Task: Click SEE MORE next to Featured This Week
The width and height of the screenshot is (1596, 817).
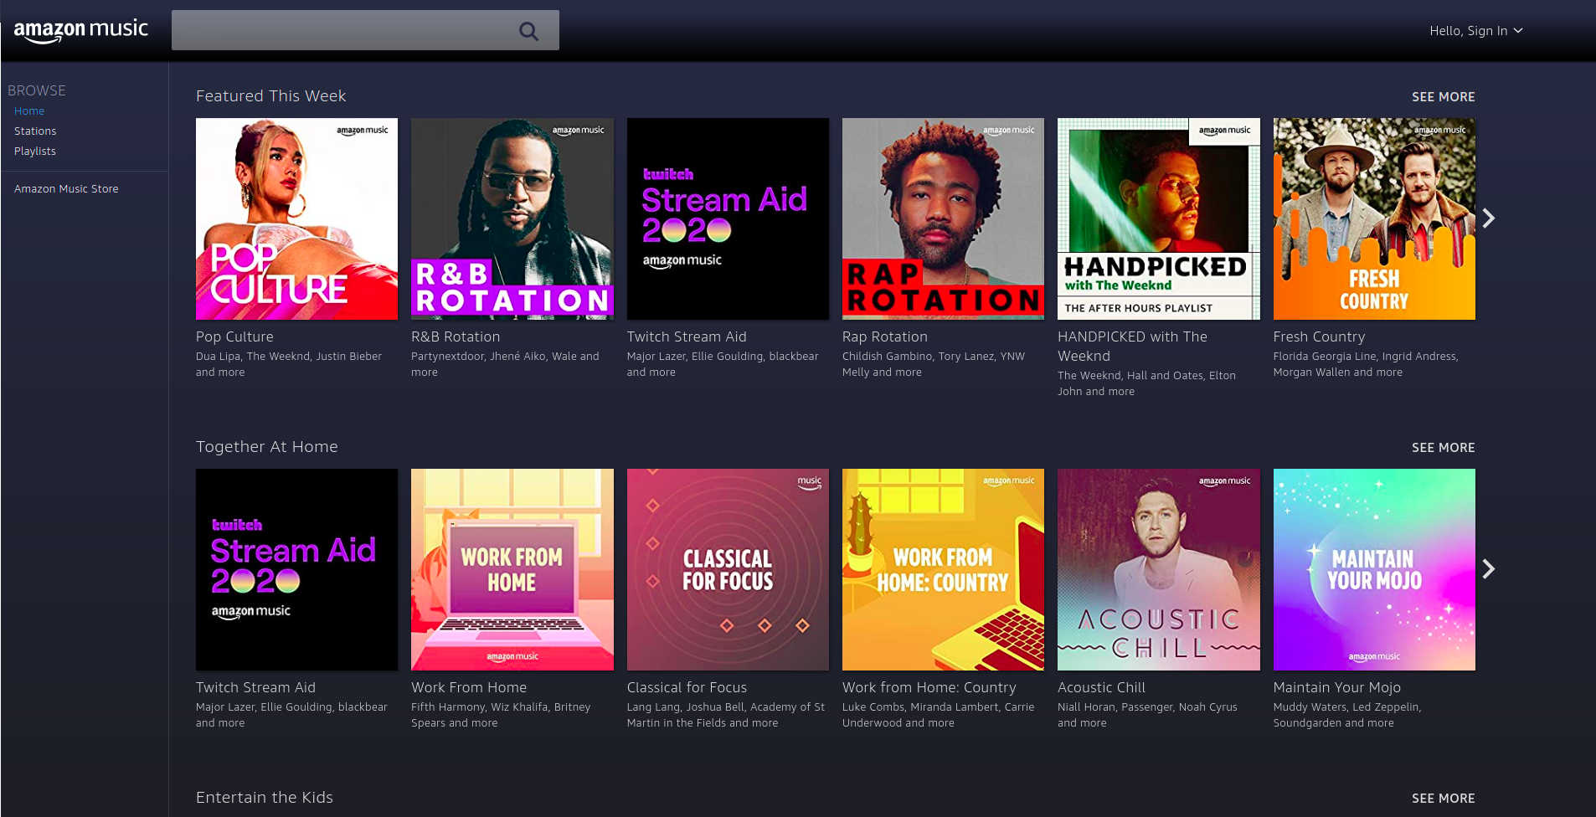Action: tap(1443, 96)
